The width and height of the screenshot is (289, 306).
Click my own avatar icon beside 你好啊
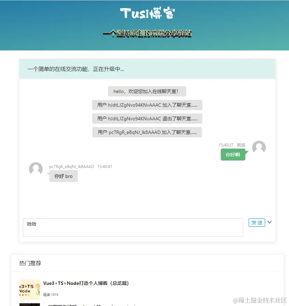259,148
